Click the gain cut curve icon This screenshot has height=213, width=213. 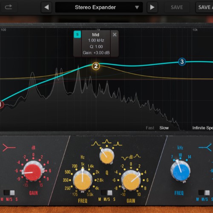(x=125, y=158)
